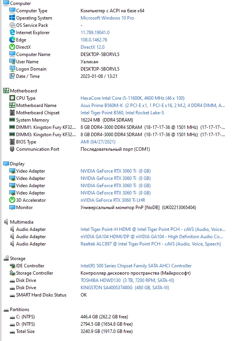Click the 3D Accelerator icon
Image resolution: width=236 pixels, height=341 pixels.
click(12, 200)
